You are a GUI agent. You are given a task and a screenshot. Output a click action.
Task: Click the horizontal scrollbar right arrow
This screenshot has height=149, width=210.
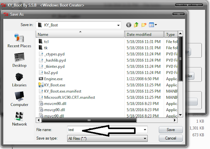(x=175, y=120)
